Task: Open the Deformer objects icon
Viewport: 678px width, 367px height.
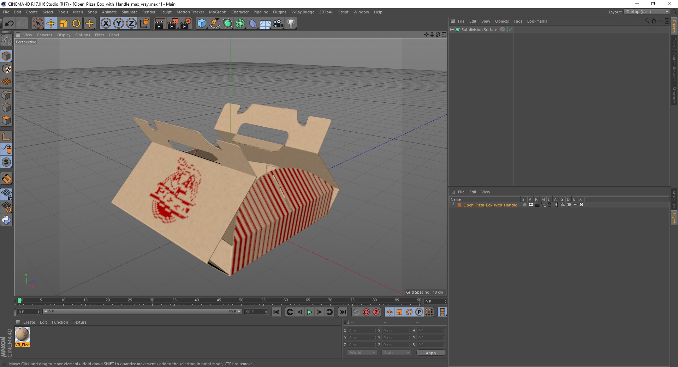Action: (x=253, y=24)
